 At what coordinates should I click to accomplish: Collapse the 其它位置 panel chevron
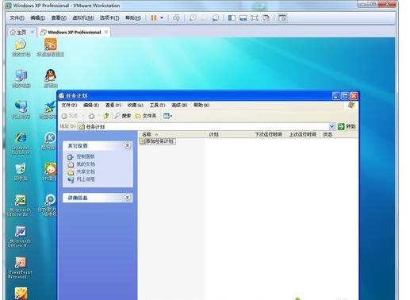[x=128, y=145]
